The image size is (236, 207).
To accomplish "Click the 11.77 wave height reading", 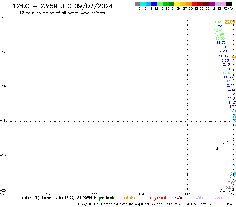I will click(x=221, y=43).
